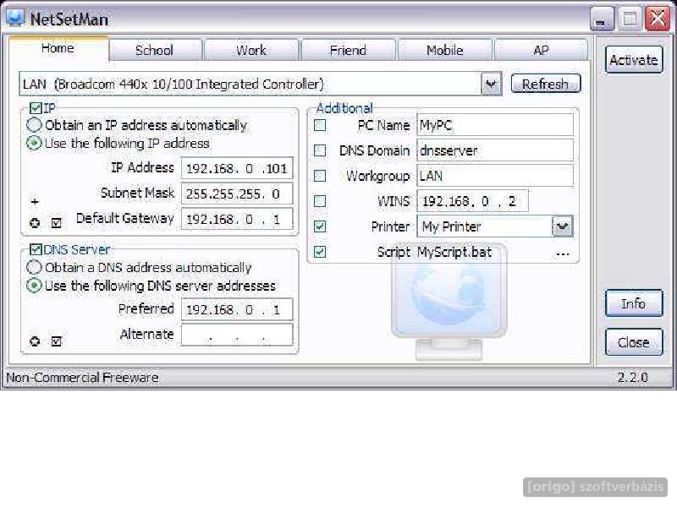Minimize the NetSetMan window
677x507 pixels.
click(602, 19)
